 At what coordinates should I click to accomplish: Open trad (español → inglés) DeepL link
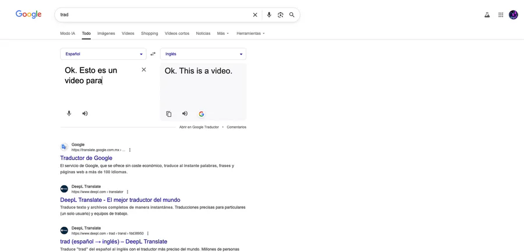[x=114, y=242]
